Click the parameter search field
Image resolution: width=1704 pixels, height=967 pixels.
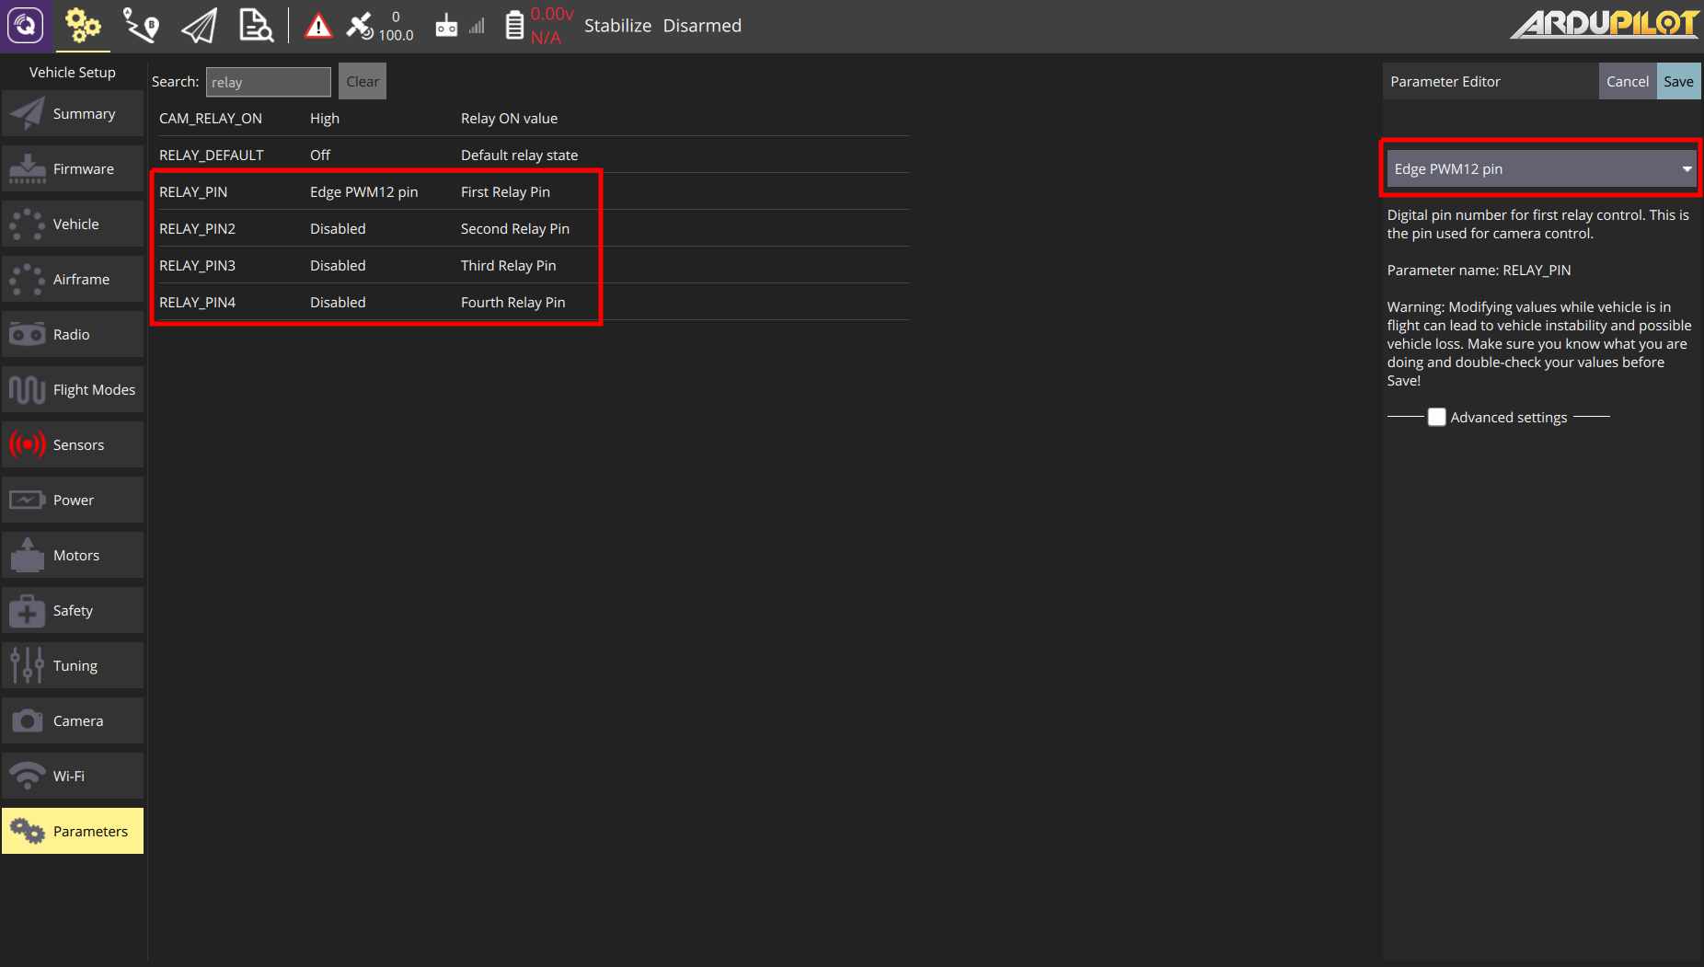pos(268,82)
